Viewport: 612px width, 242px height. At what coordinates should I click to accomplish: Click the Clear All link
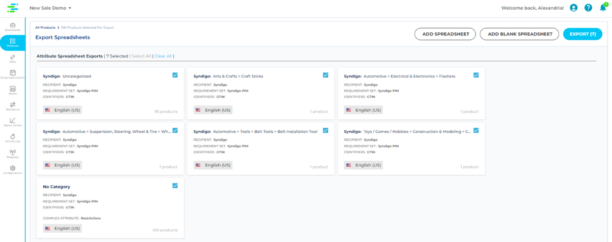click(x=163, y=56)
